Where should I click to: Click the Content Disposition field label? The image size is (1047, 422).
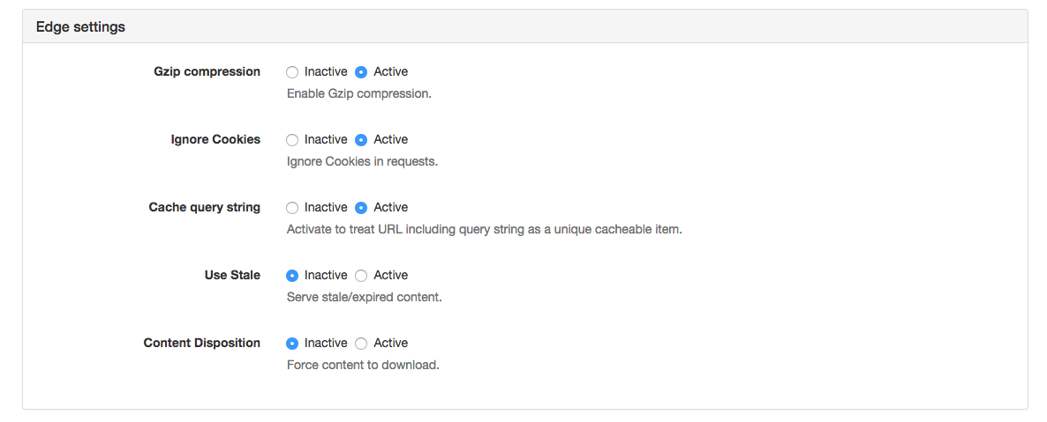coord(201,344)
